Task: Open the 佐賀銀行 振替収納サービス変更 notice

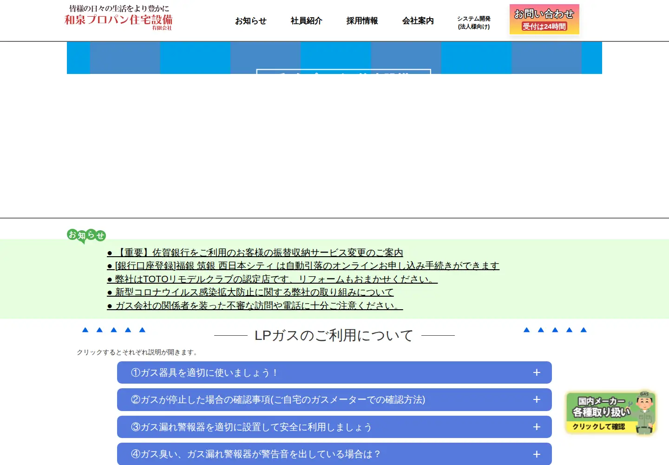Action: 255,252
